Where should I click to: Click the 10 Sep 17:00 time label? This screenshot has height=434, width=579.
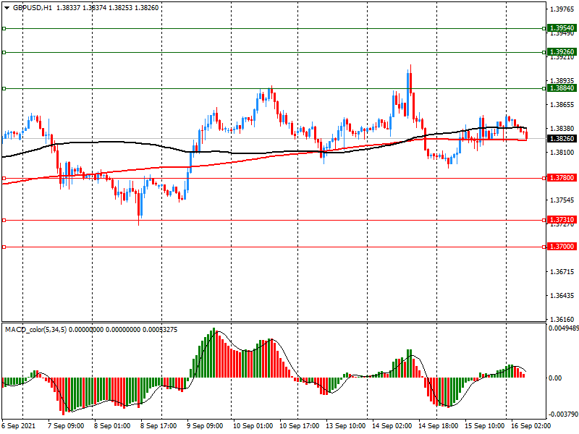point(300,426)
